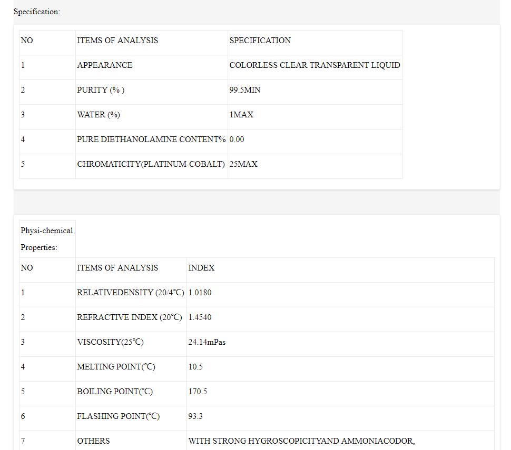Click the 'WATER (%)' cell
Screen dimensions: 511x450
(99, 115)
